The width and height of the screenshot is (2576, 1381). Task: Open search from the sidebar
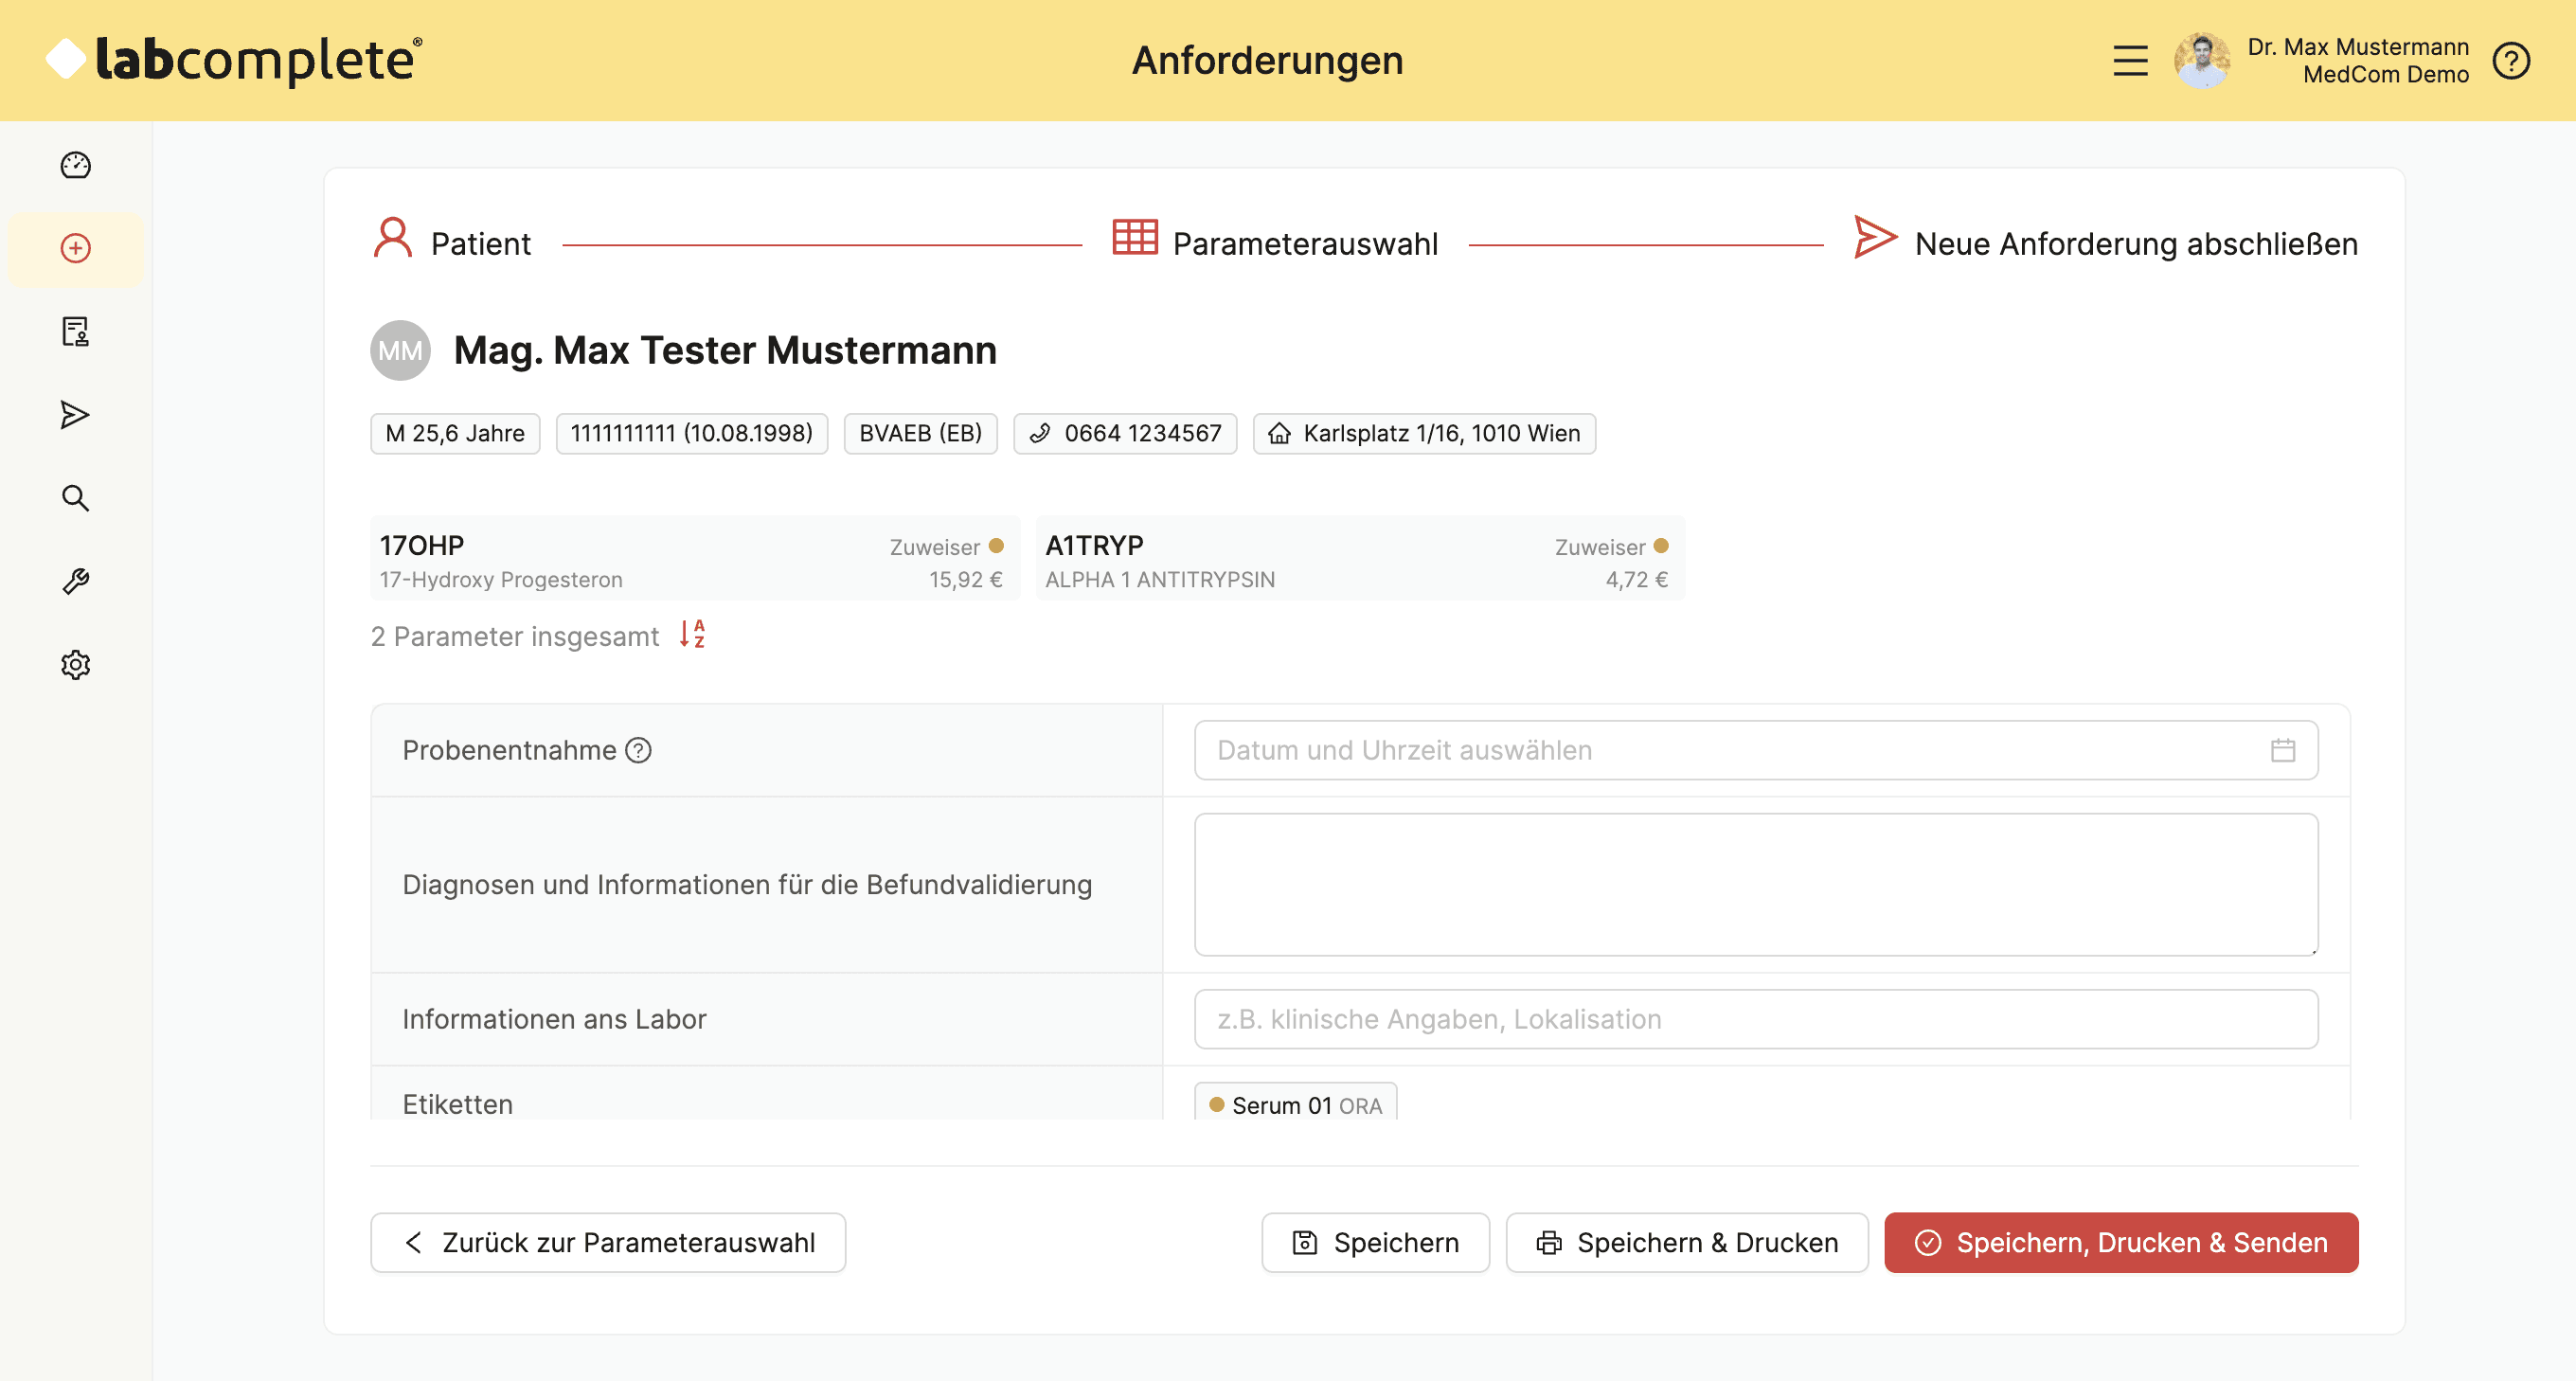pyautogui.click(x=75, y=497)
